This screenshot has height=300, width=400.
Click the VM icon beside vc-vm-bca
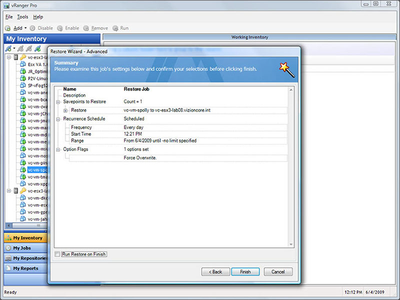23,99
